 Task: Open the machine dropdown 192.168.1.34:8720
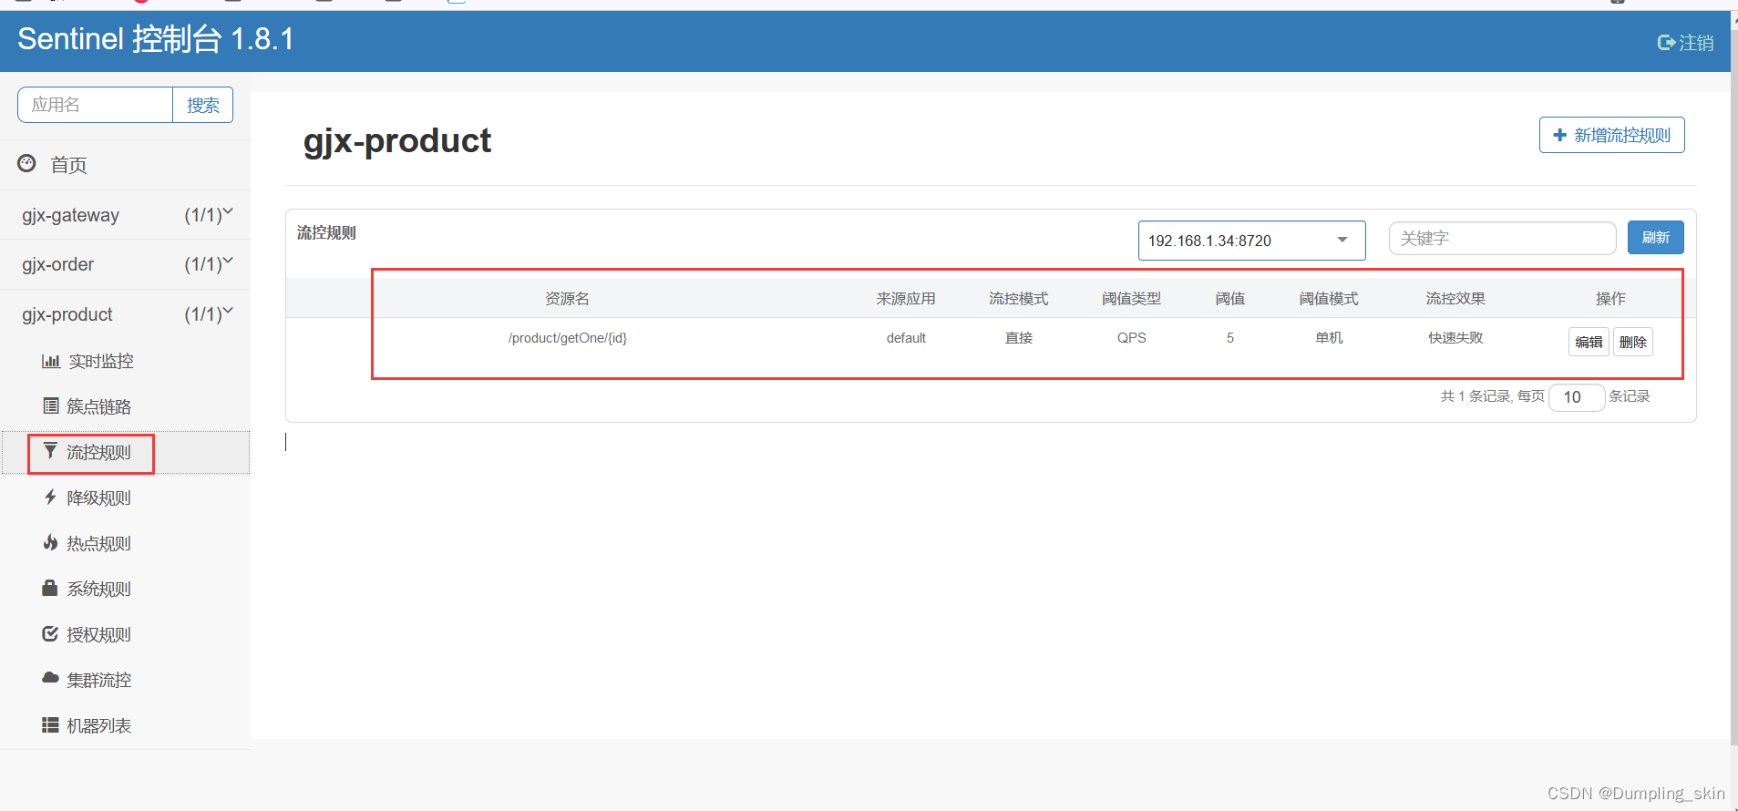[x=1251, y=241]
